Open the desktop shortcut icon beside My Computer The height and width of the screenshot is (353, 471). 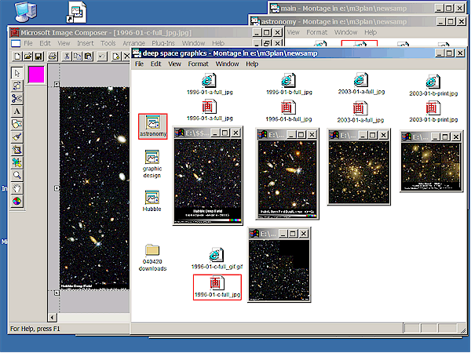click(77, 13)
